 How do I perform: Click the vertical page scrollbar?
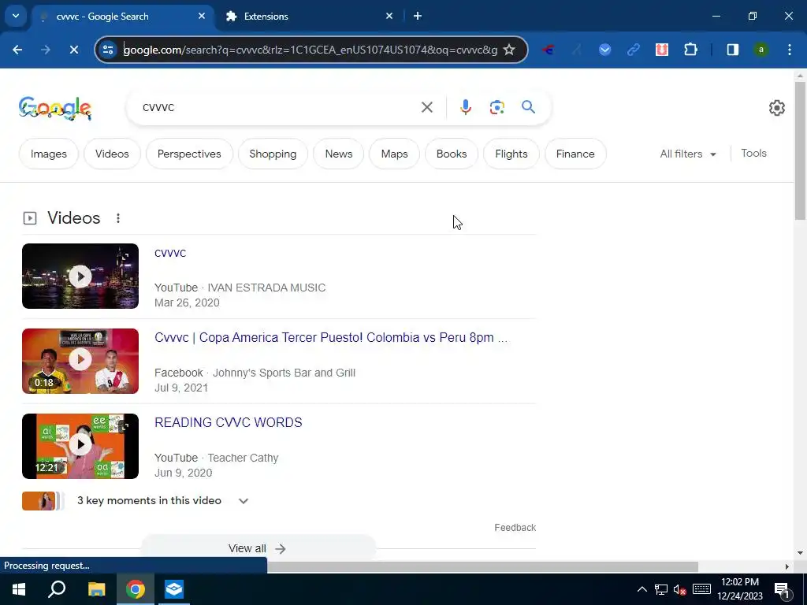click(800, 150)
